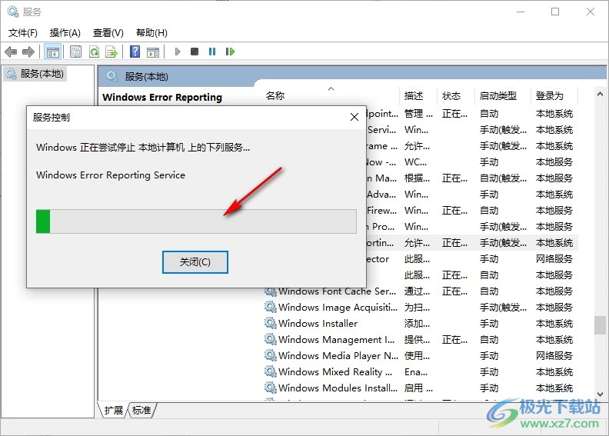
Task: Click the gear icon beside Windows Mixed Reality
Action: click(271, 371)
